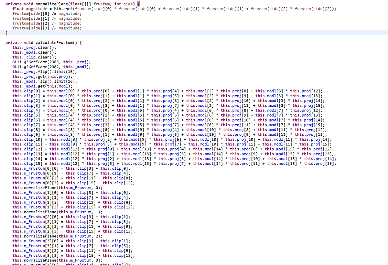Click the 'this.m_Frustum[3][0] =' line

click(71, 241)
